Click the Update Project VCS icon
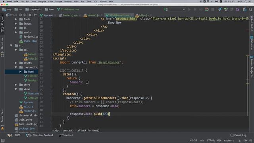254x143 pixels. point(220,10)
